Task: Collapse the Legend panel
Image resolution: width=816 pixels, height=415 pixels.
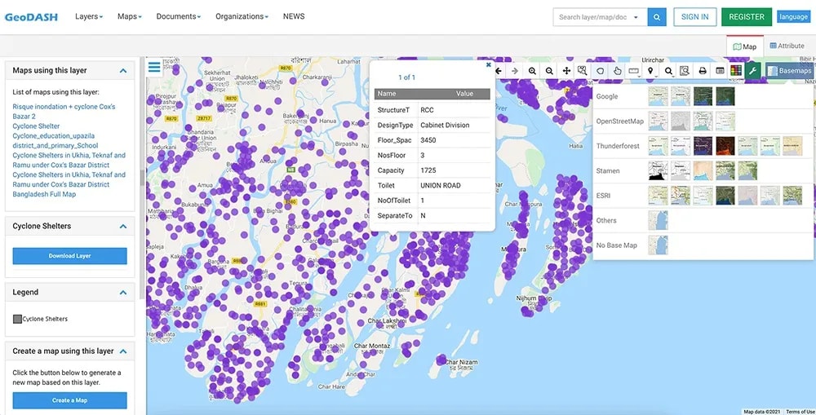Action: (x=123, y=292)
